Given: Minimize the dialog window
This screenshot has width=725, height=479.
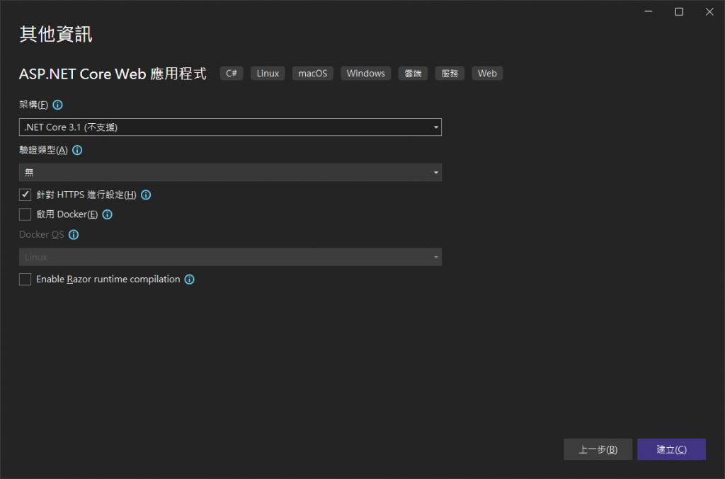Looking at the screenshot, I should (649, 11).
